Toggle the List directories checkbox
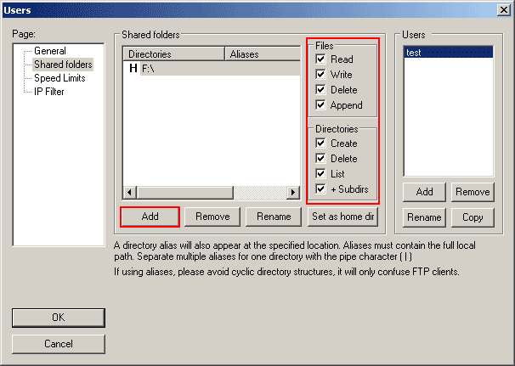515x366 pixels. tap(320, 173)
